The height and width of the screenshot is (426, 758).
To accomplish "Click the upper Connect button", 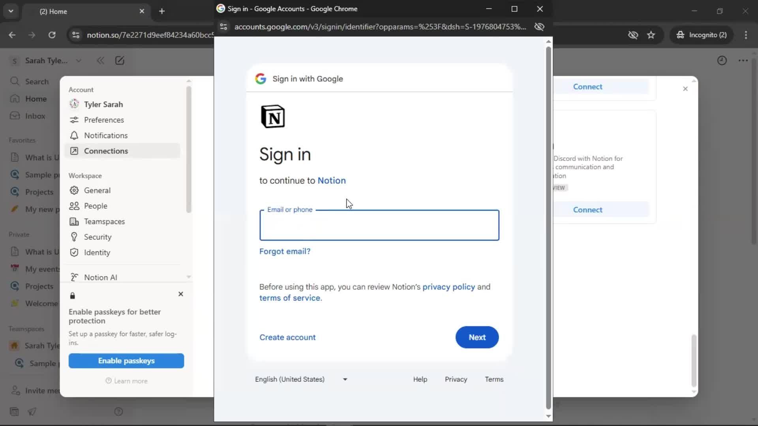I will (x=587, y=87).
